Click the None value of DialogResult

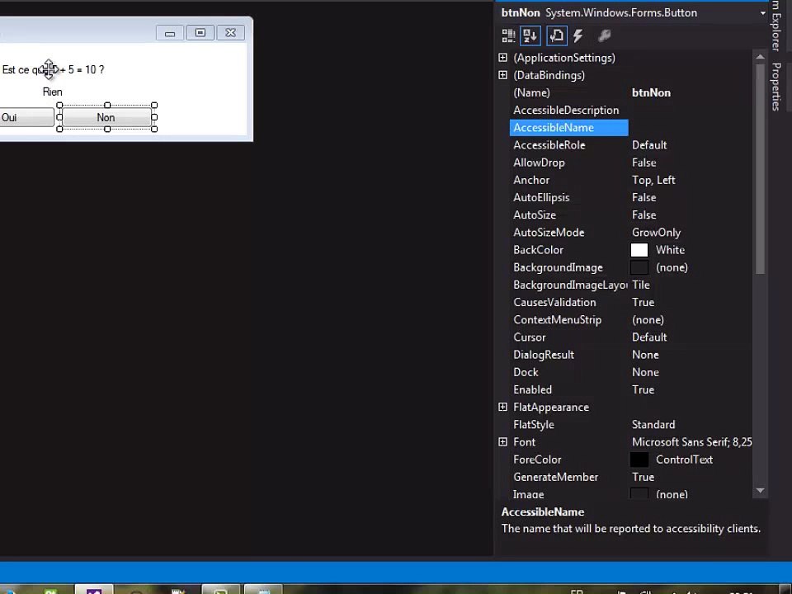pos(645,355)
